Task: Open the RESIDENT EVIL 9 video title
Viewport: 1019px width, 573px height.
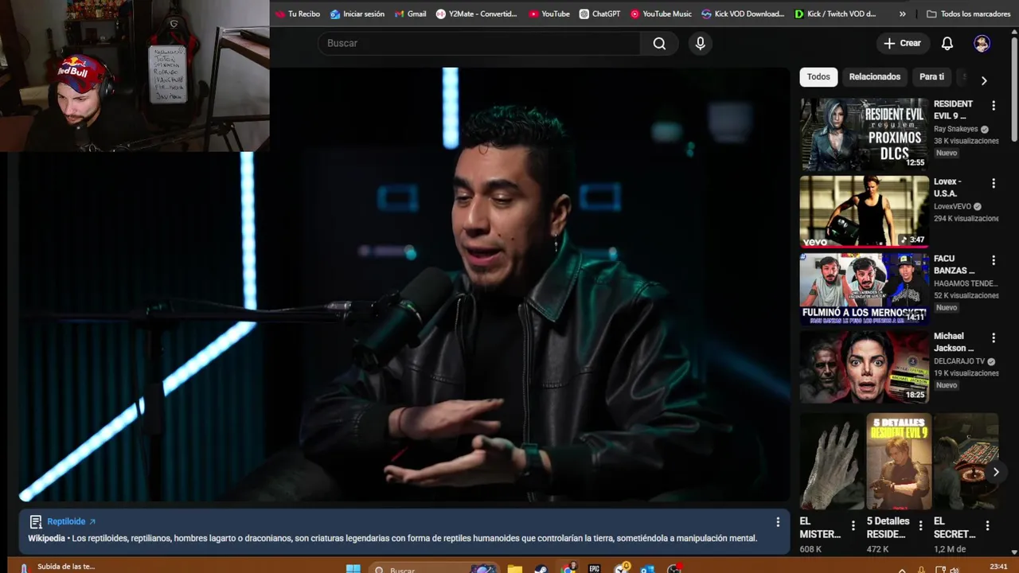Action: tap(953, 110)
